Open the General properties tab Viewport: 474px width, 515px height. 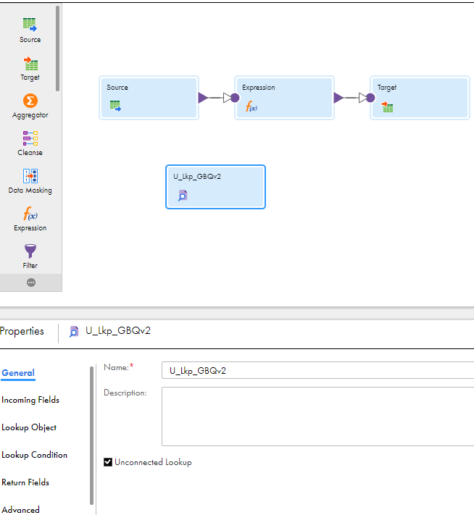tap(18, 373)
